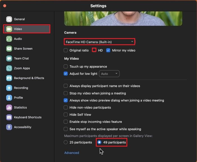Select Background & Effects icon

tap(9, 78)
